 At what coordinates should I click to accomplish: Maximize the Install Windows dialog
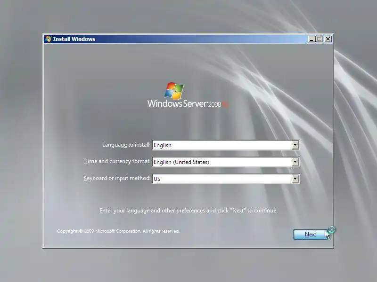pos(320,39)
